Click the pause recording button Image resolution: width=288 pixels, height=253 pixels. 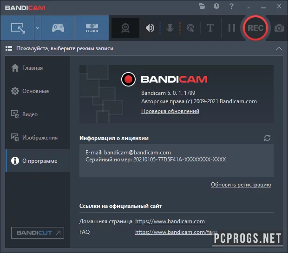(232, 28)
